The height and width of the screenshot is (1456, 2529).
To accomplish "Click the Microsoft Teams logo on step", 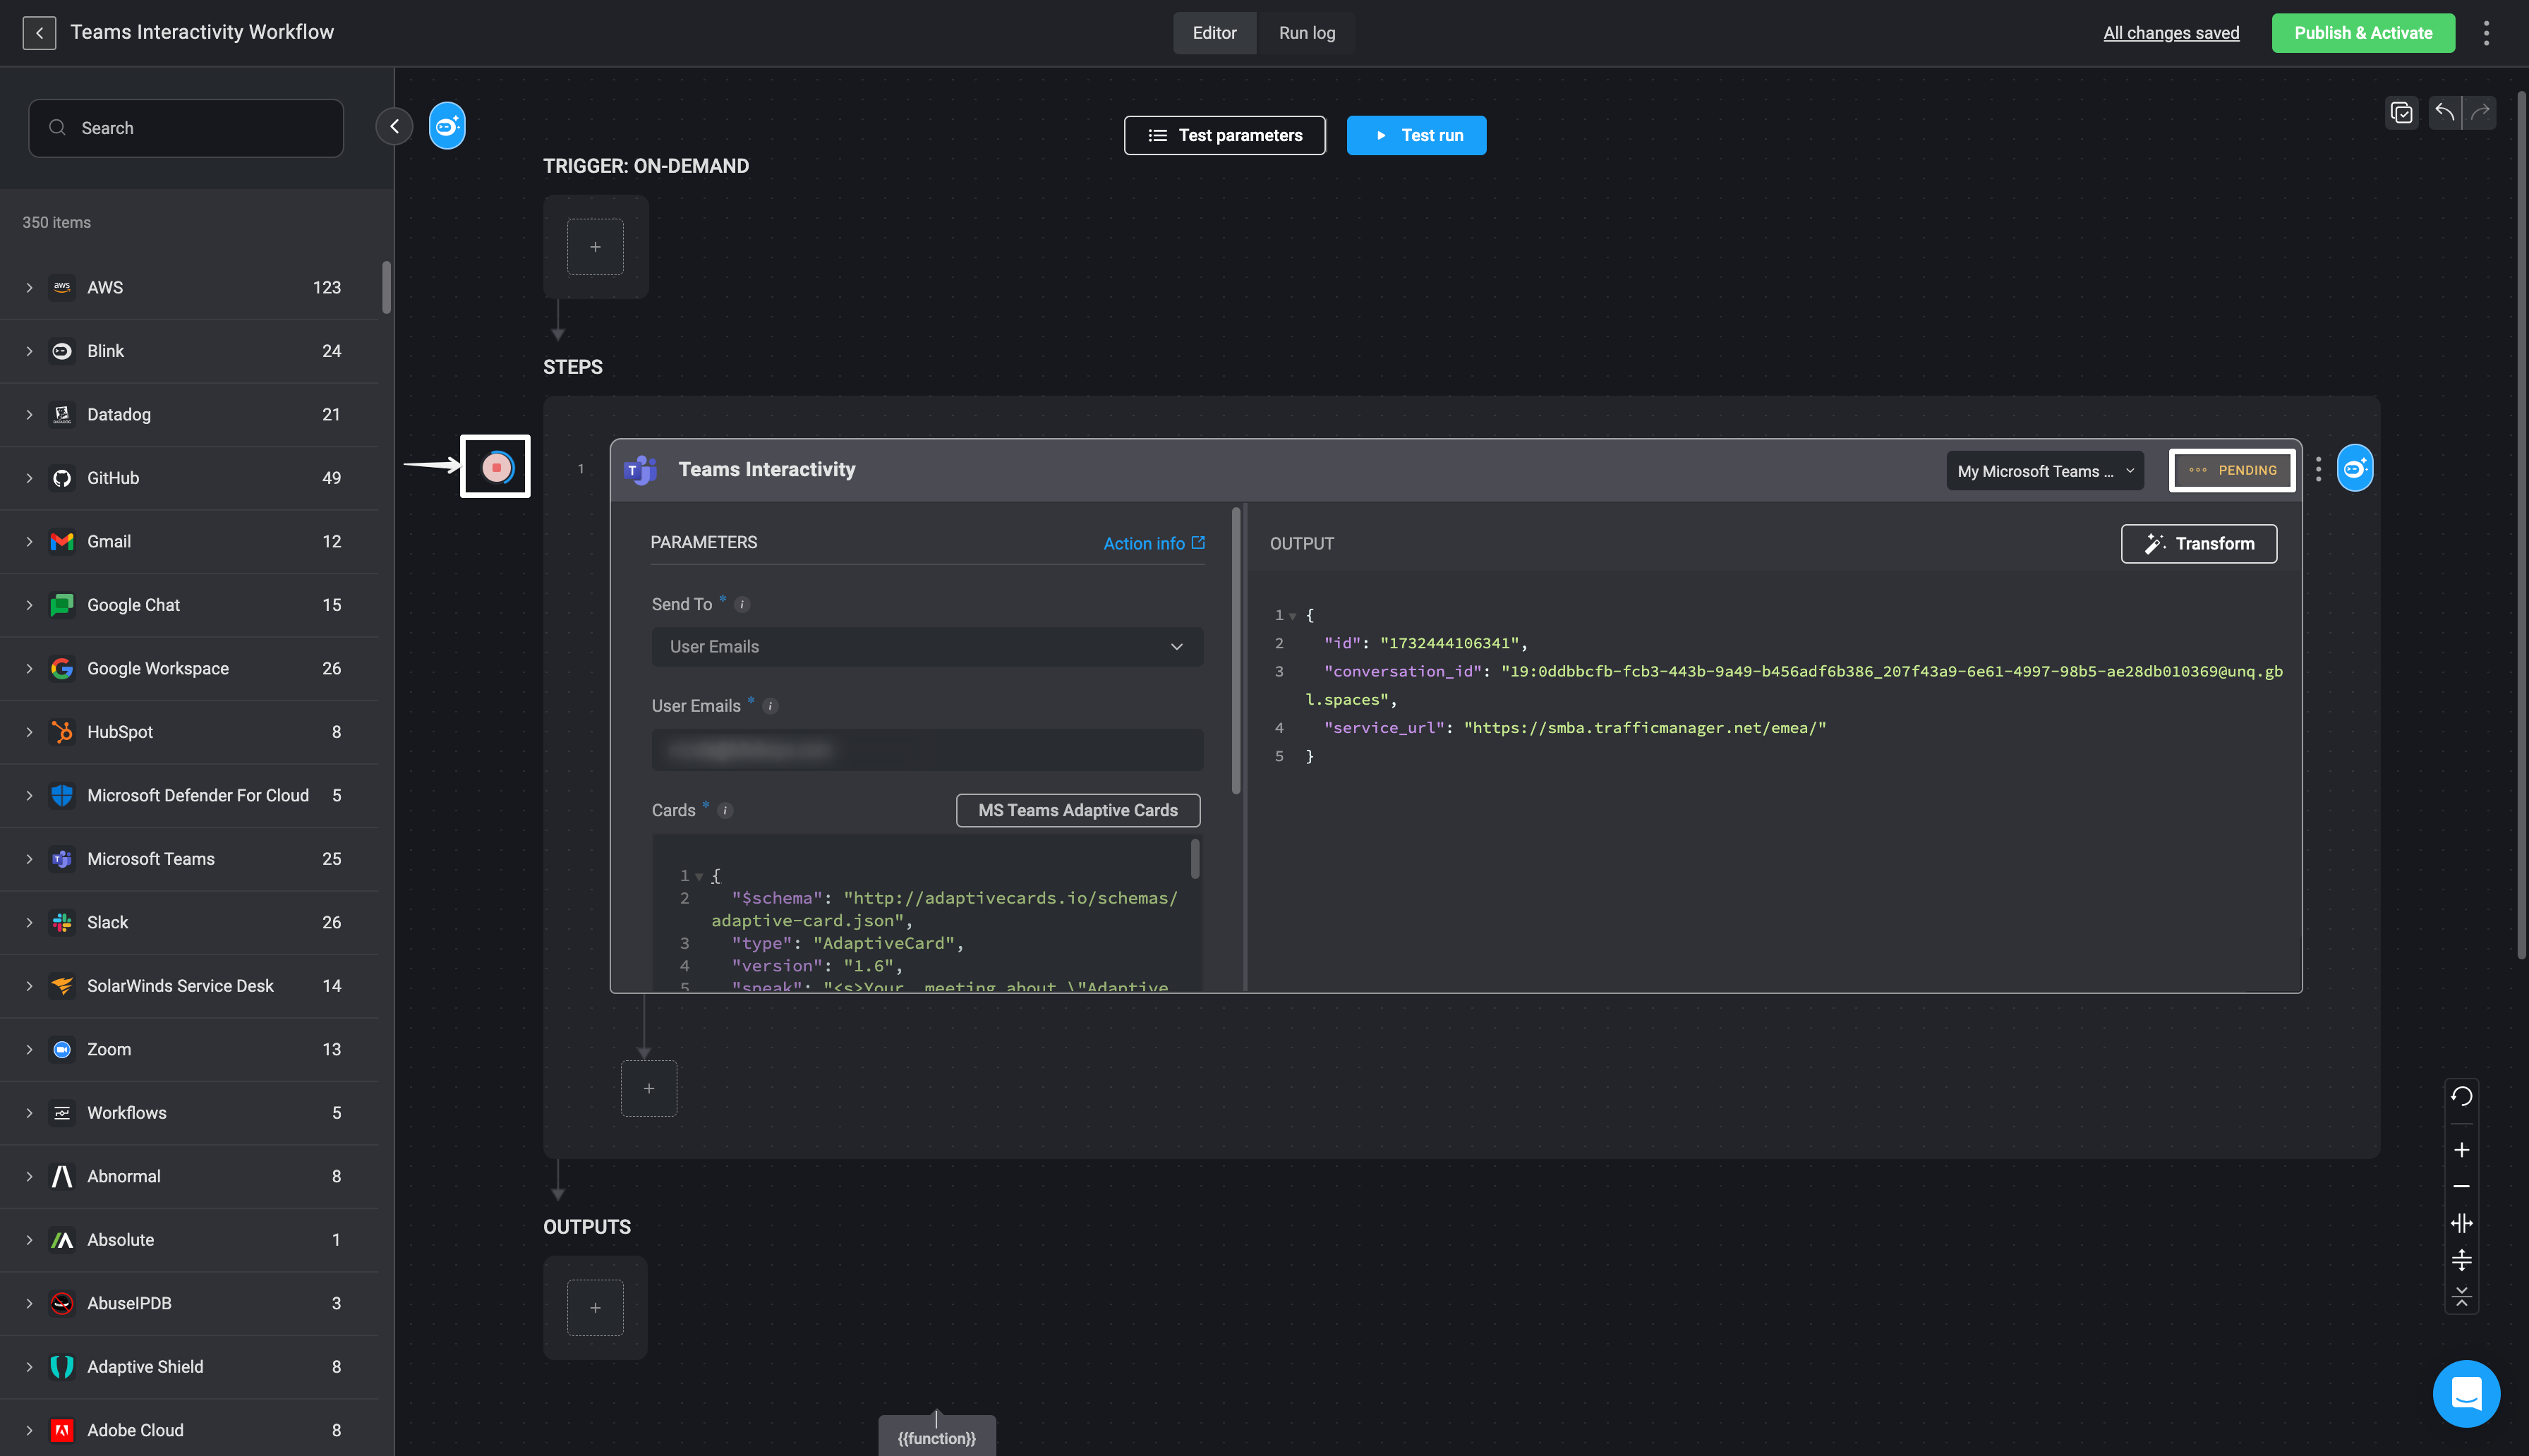I will pos(640,470).
